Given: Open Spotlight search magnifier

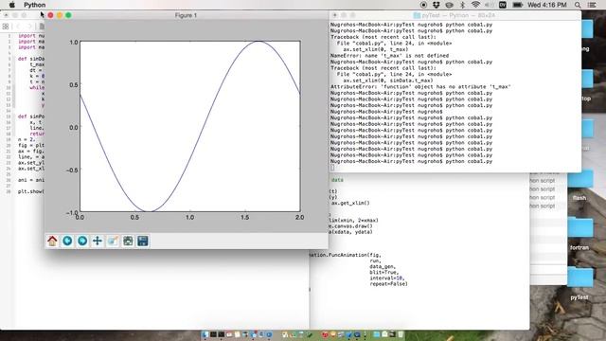Looking at the screenshot, I should coord(578,5).
